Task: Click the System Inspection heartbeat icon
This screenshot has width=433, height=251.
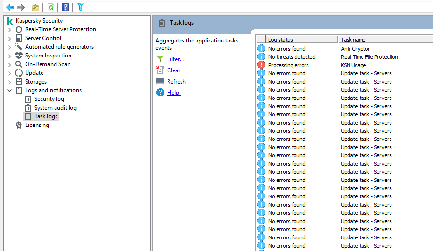Action: [19, 56]
